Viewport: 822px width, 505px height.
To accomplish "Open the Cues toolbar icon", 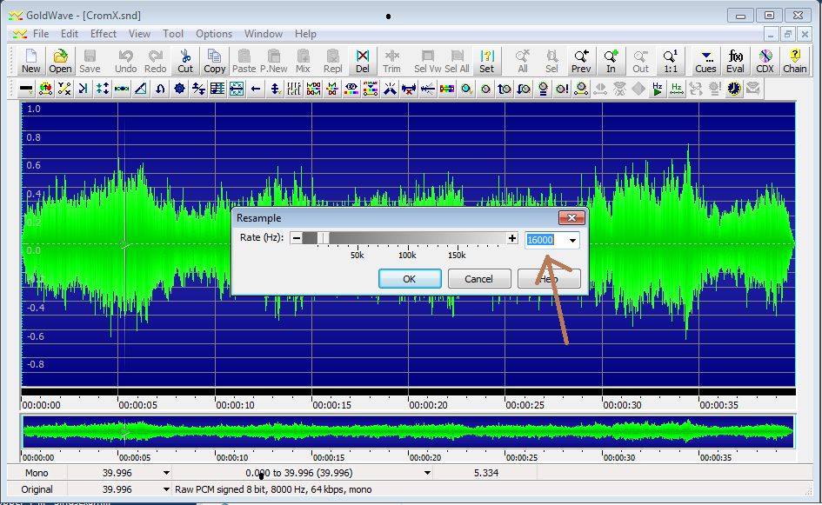I will point(705,61).
